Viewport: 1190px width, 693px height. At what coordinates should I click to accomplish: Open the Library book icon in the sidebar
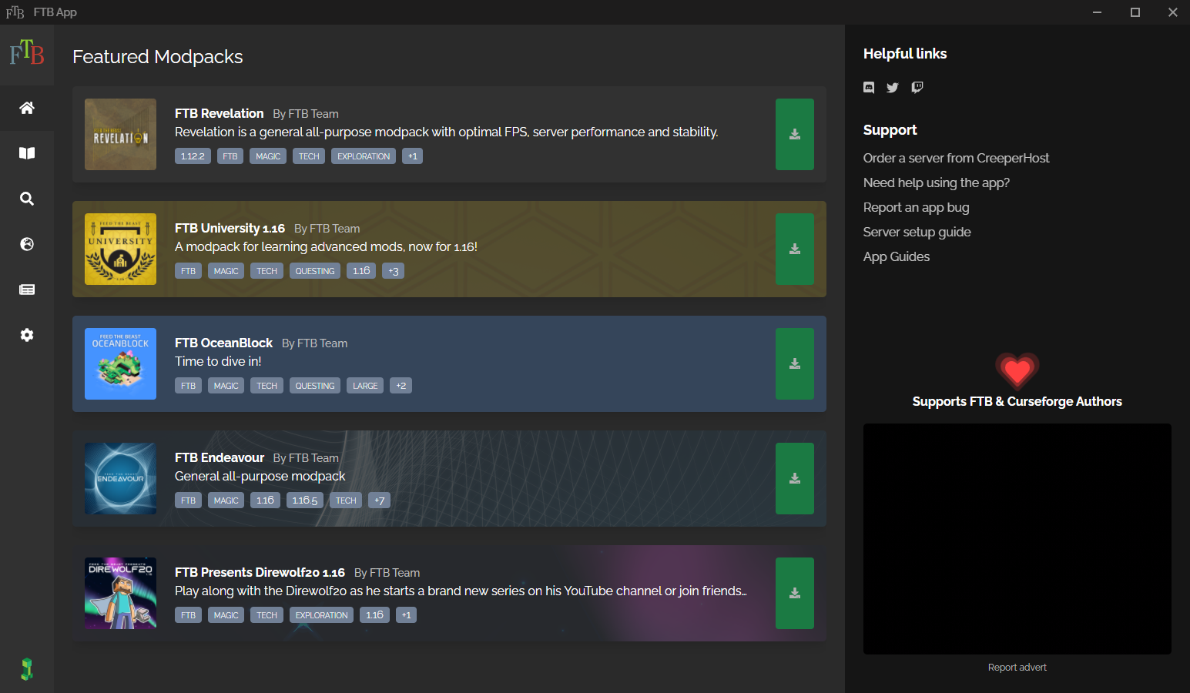tap(27, 153)
